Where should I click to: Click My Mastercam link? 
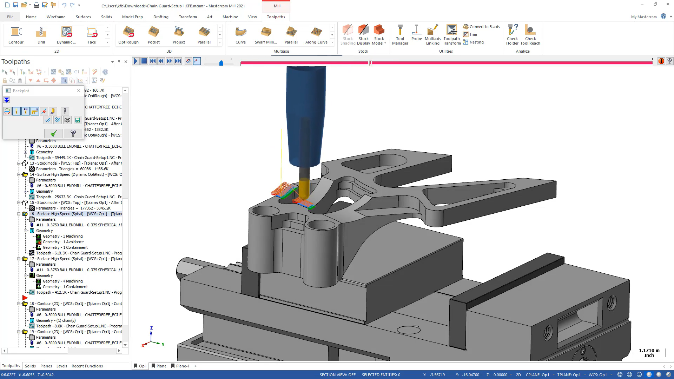click(644, 17)
